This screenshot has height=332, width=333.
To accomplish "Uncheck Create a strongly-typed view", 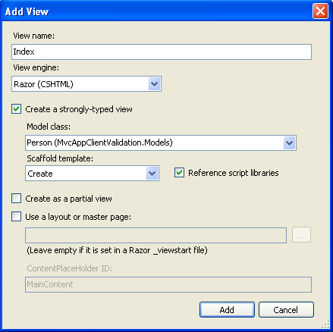I will [x=16, y=109].
